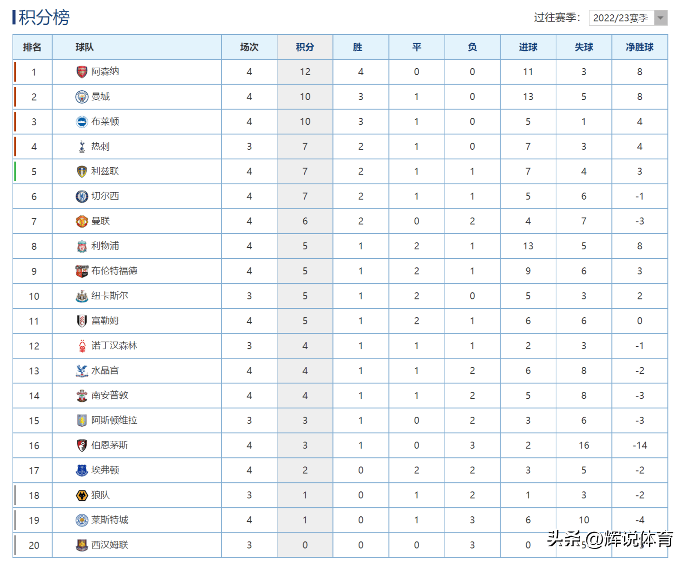Viewport: 689px width, 563px height.
Task: Click the 净胜球 column header
Action: [x=640, y=47]
